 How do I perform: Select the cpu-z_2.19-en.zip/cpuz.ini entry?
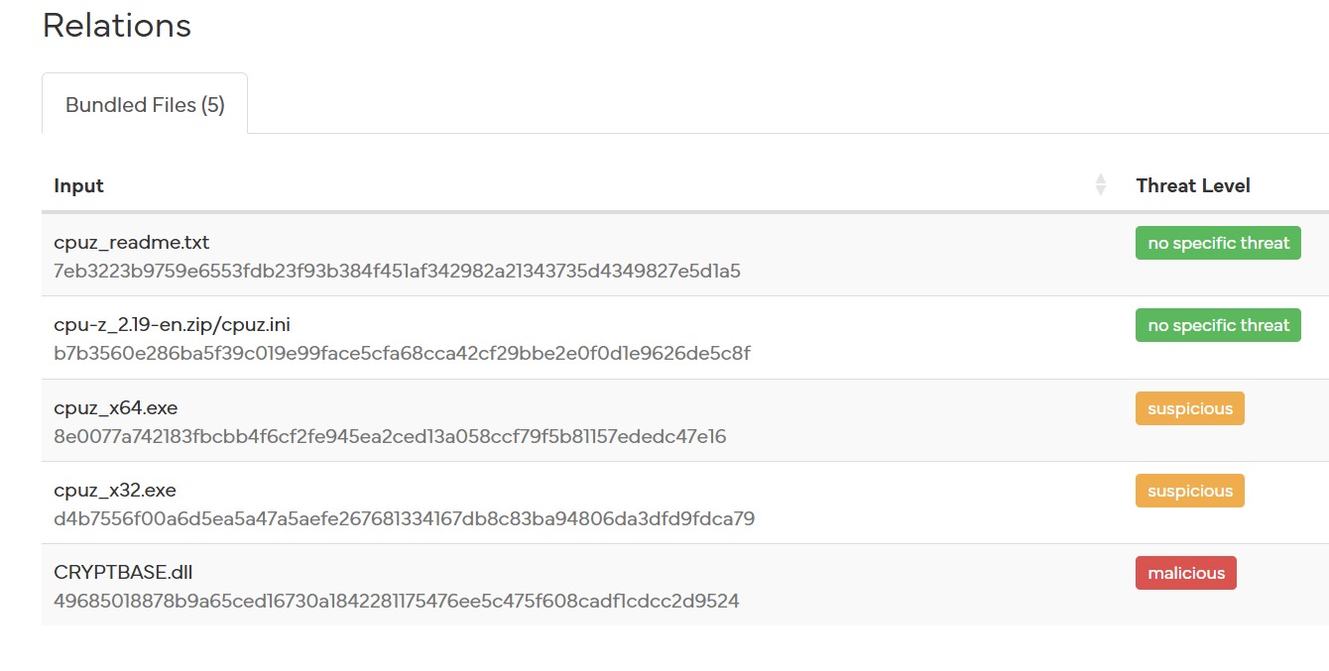click(172, 325)
